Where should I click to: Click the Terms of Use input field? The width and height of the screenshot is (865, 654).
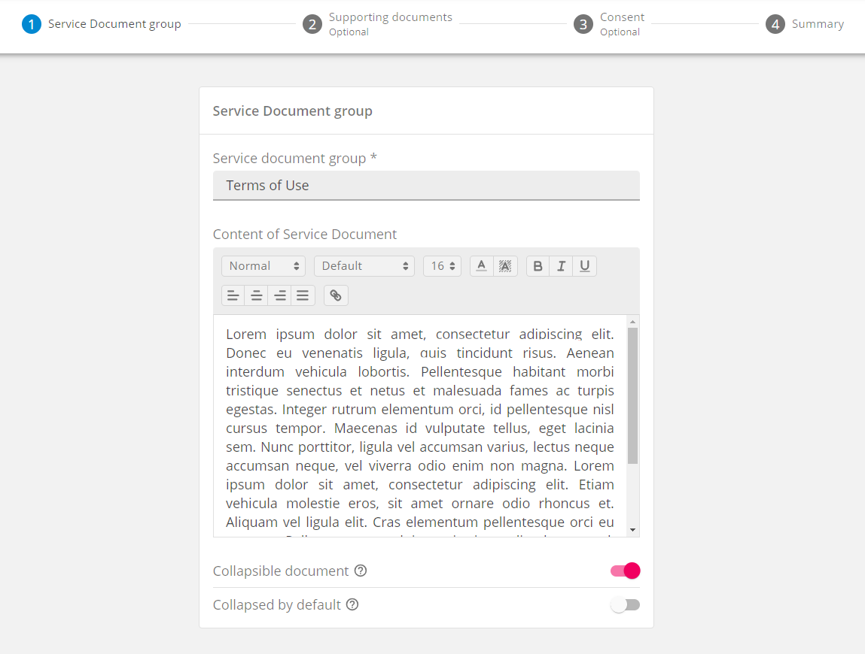(x=426, y=185)
